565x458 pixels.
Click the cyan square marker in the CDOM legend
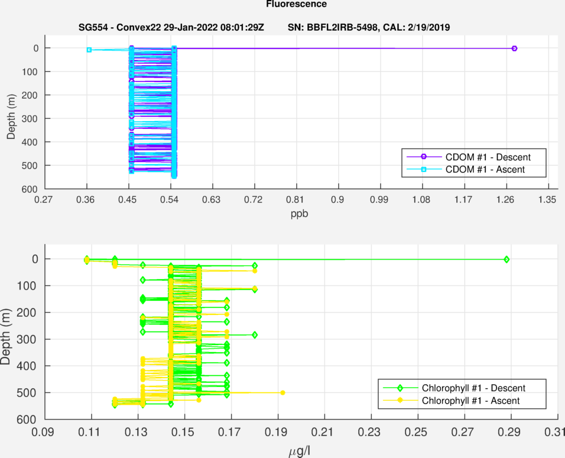click(x=424, y=170)
